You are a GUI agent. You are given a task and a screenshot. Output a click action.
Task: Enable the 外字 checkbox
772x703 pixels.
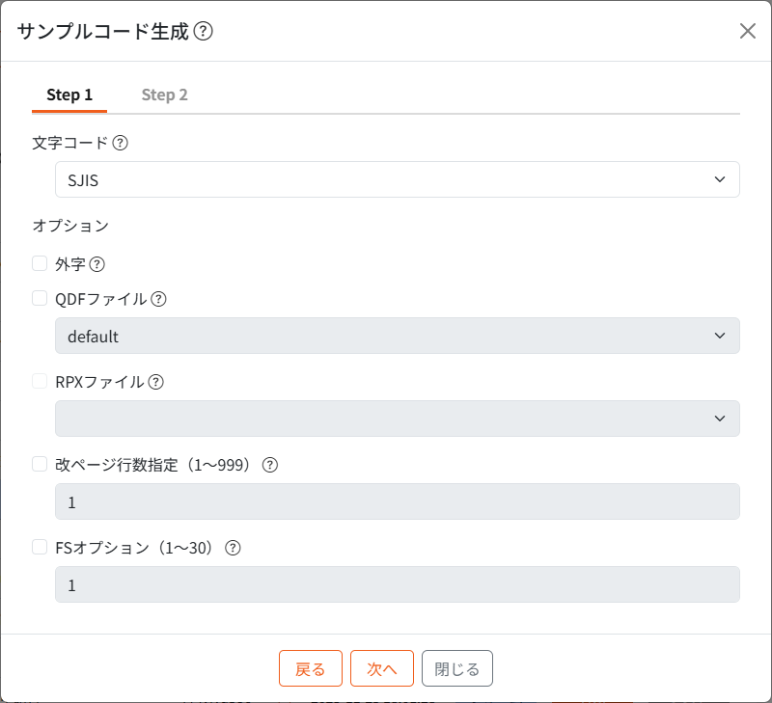[40, 262]
